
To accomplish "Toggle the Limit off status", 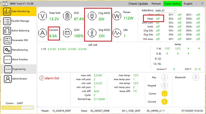I will pos(158,26).
